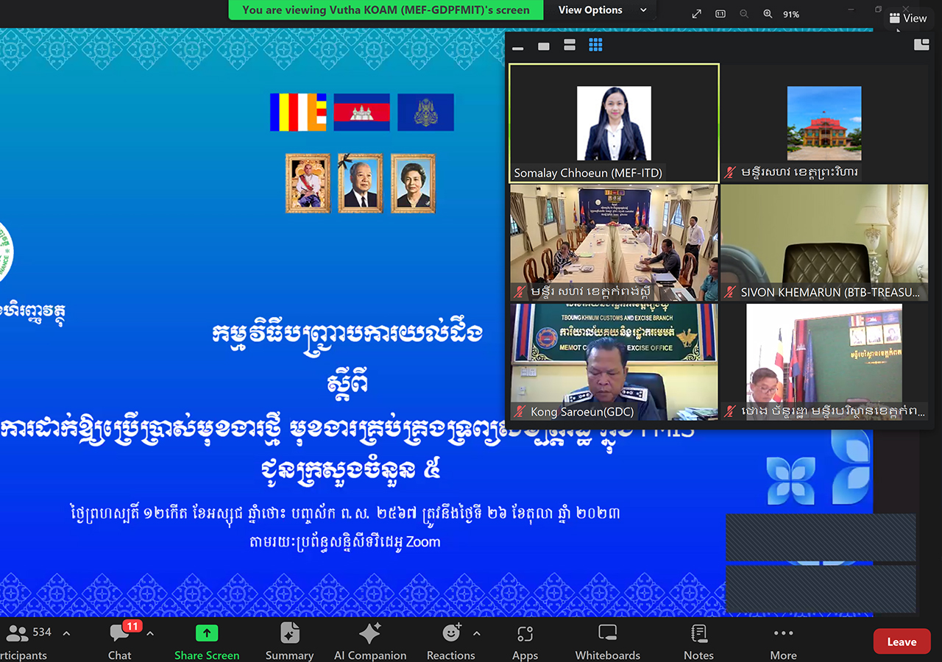This screenshot has width=942, height=662.
Task: Launch the AI Companion
Action: [x=370, y=641]
